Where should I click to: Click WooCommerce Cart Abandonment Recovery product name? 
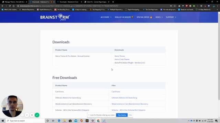[73, 104]
